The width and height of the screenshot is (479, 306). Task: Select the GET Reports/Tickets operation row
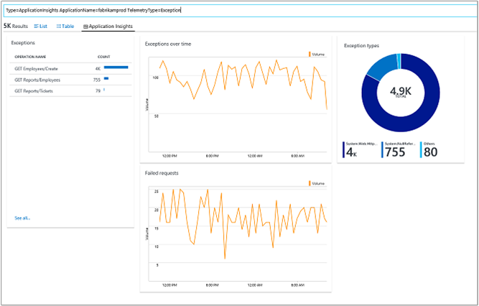33,91
